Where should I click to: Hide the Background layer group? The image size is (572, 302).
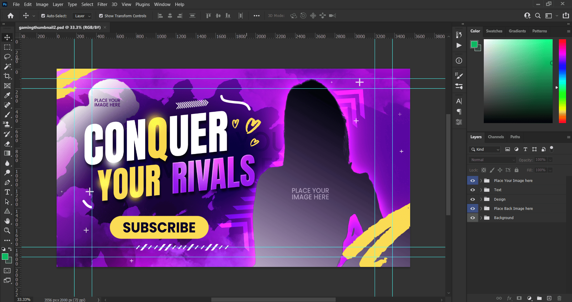(472, 218)
